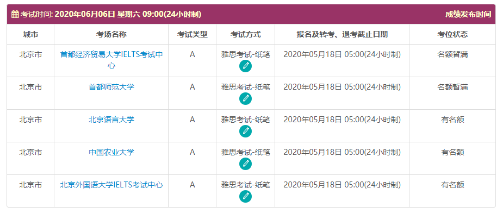
Task: Click the calendar icon beside 考试时间
Action: [x=15, y=14]
